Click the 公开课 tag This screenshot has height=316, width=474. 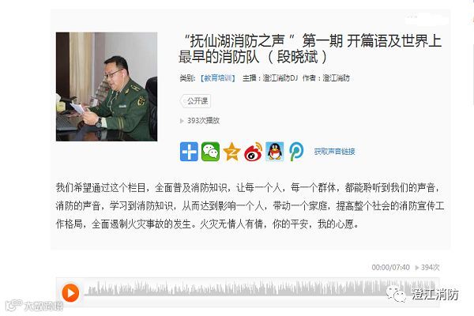coord(196,101)
